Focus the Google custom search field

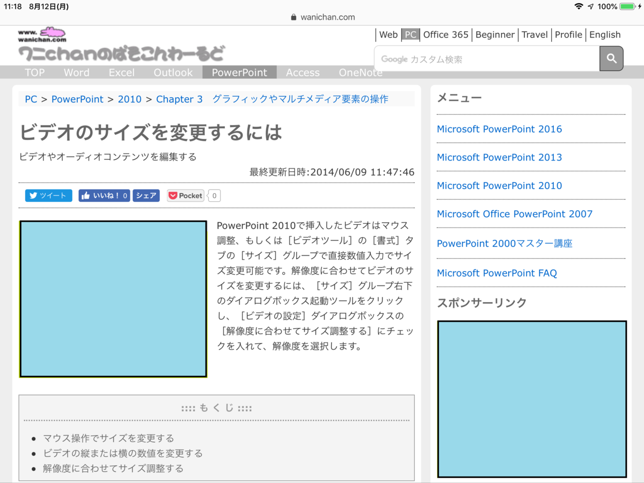point(487,59)
